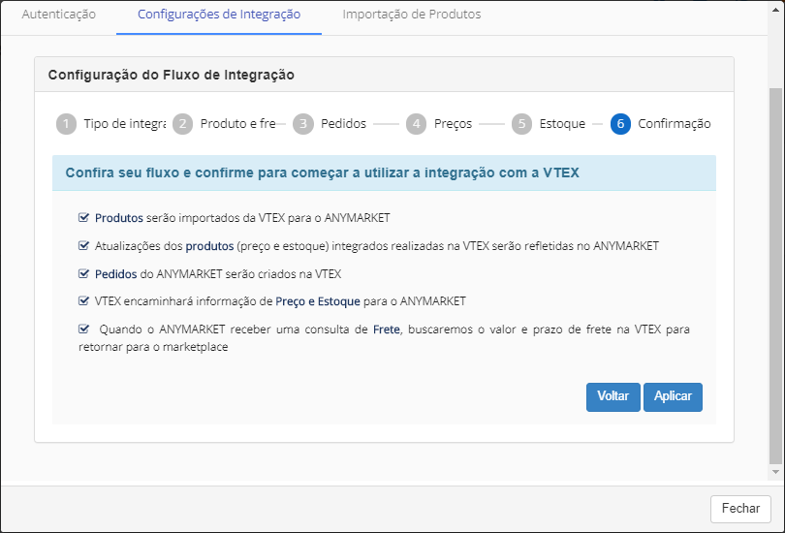Click the Confirmação step label

pyautogui.click(x=674, y=124)
